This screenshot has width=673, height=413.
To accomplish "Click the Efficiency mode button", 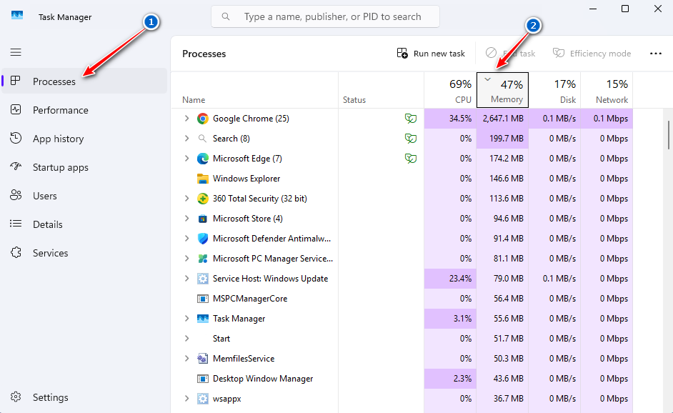I will [x=592, y=54].
